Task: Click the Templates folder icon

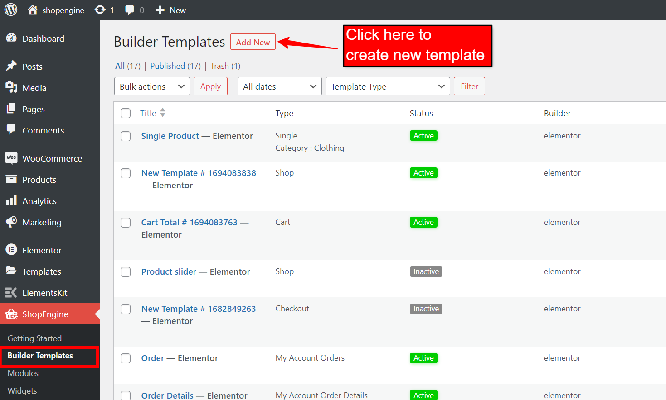Action: pyautogui.click(x=11, y=271)
